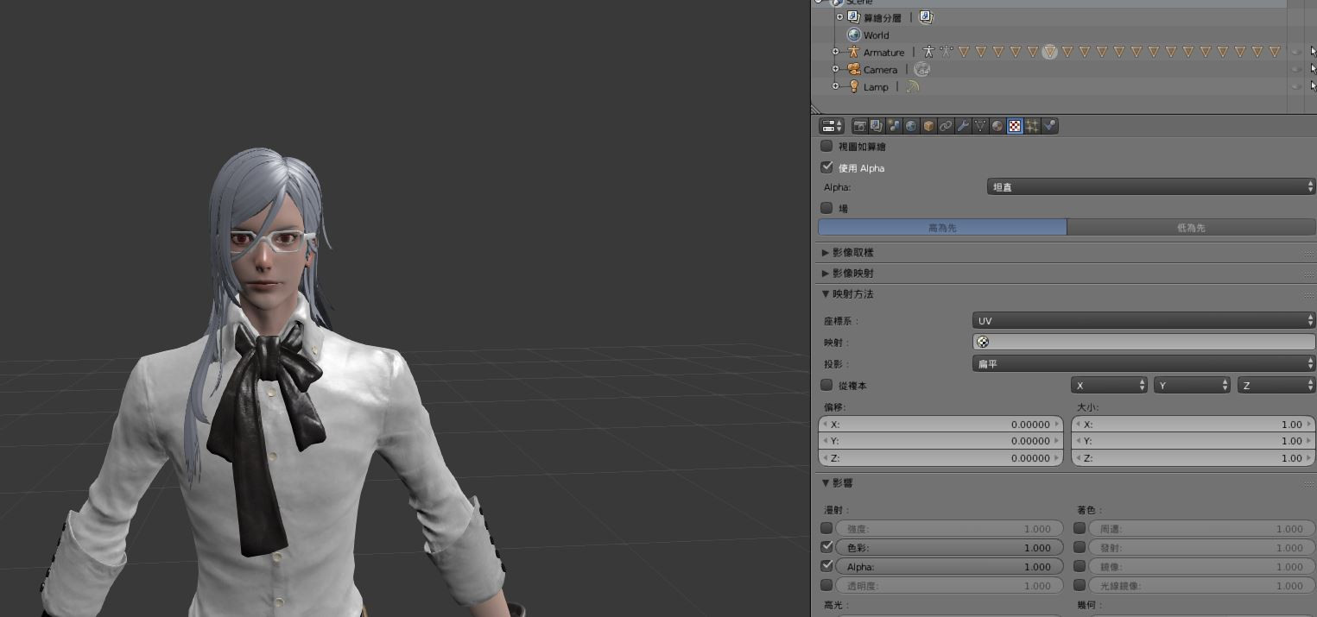Open the Particles sparkle tab
1317x617 pixels.
click(1032, 126)
